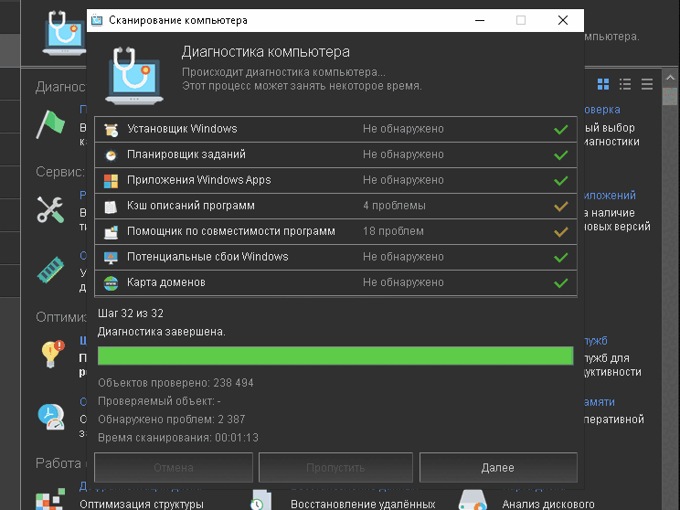This screenshot has width=680, height=510.
Task: Click 'Время сканирования: 00:01:13' text
Action: coord(178,438)
